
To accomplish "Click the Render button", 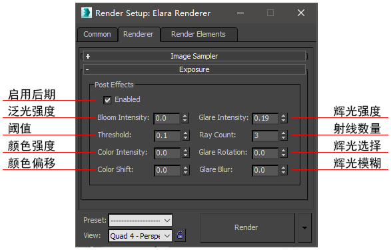I will click(x=247, y=227).
